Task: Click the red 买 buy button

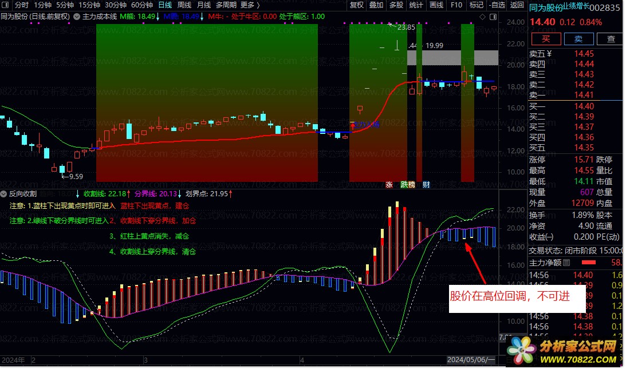Action: pos(546,39)
